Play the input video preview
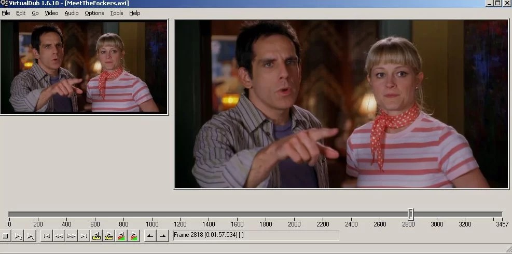 click(x=18, y=236)
